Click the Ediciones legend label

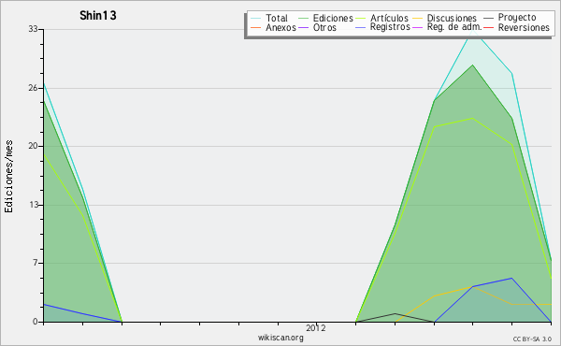pyautogui.click(x=333, y=18)
